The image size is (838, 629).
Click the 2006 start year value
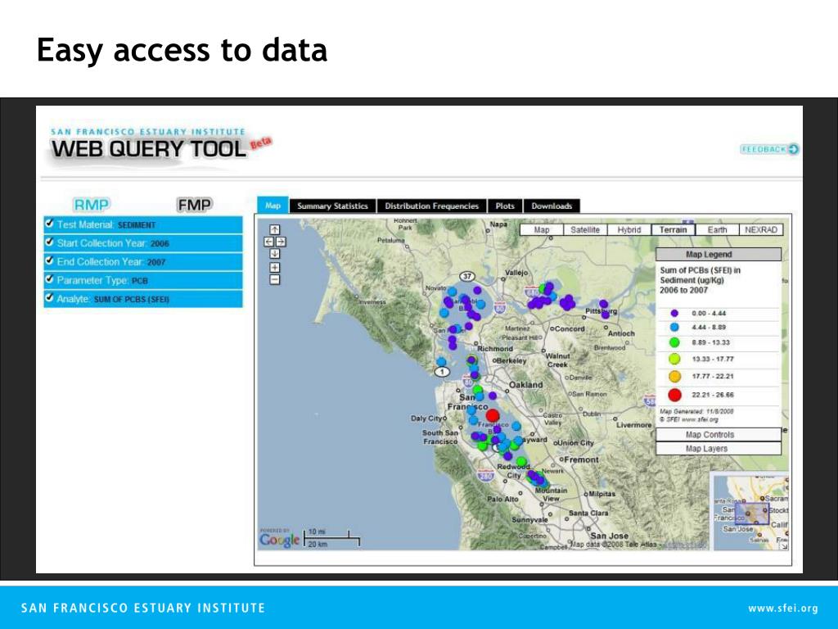coord(160,244)
